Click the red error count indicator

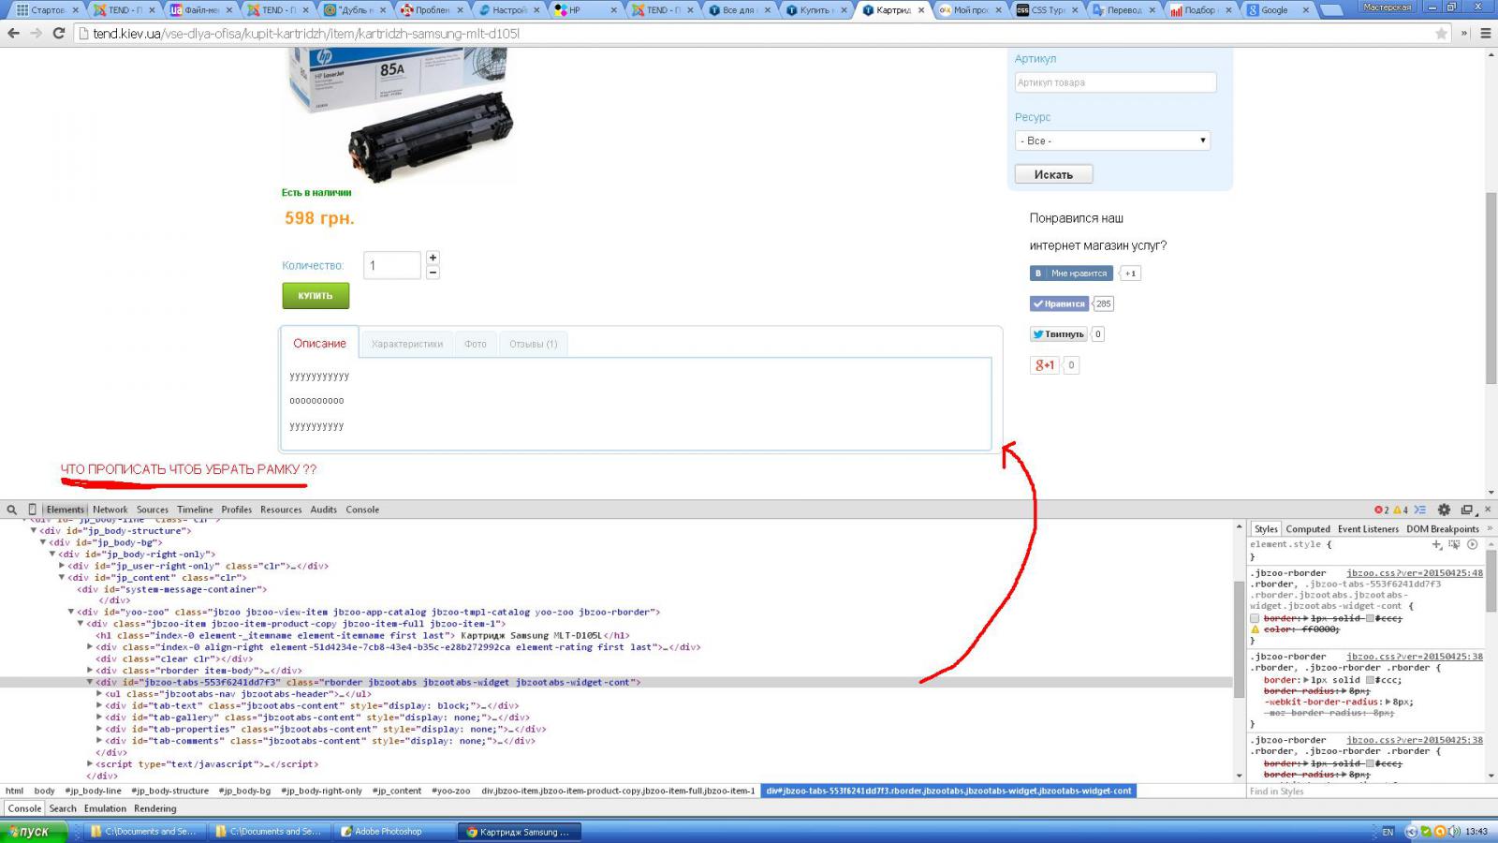coord(1381,510)
